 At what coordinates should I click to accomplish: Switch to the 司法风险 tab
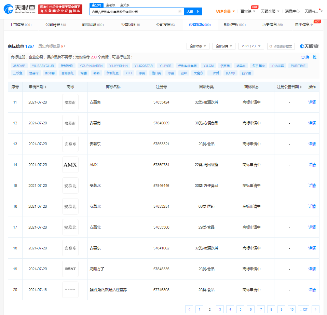(x=93, y=25)
